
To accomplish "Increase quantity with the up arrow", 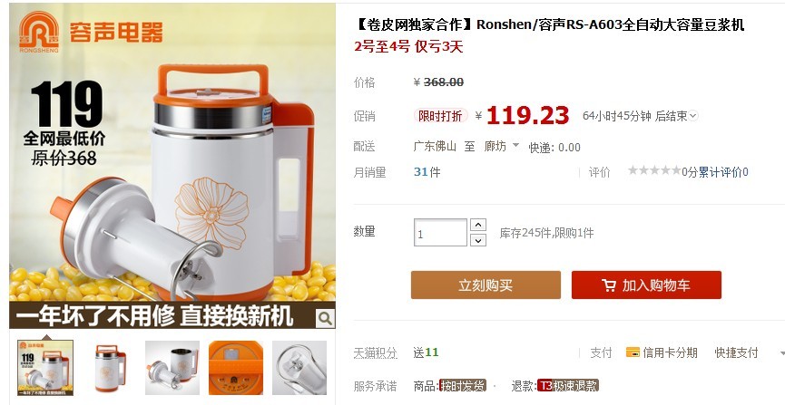I will click(x=478, y=225).
